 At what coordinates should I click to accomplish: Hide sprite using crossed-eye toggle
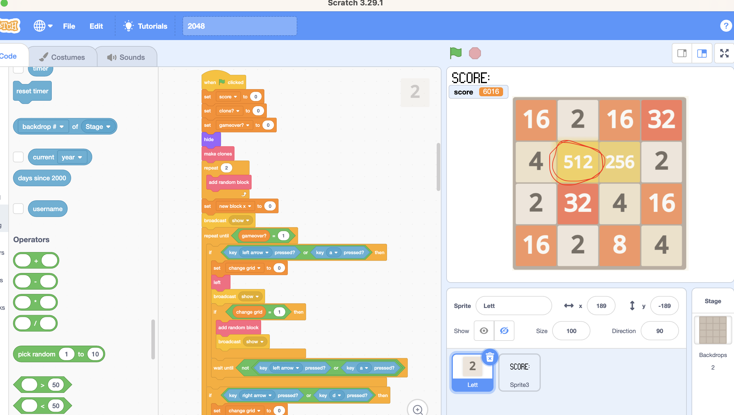504,331
